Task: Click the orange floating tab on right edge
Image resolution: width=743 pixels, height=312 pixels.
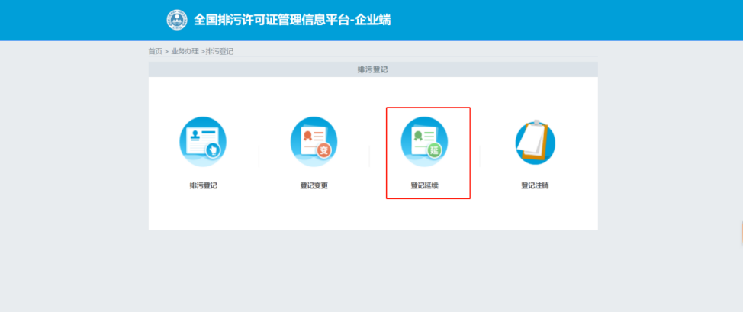Action: pos(741,231)
